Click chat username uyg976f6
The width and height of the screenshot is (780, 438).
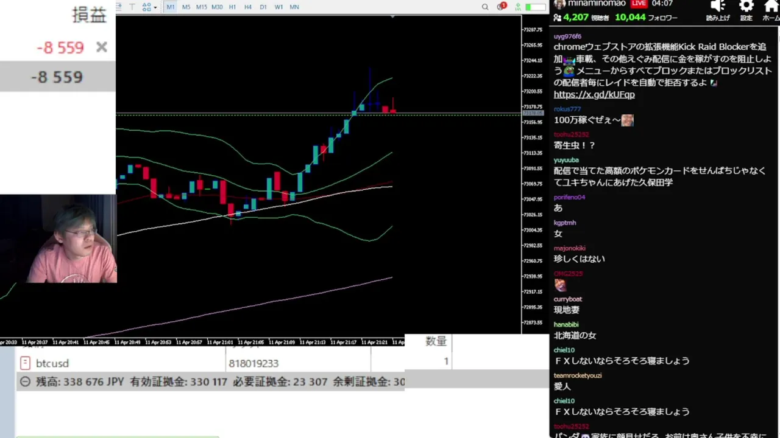pyautogui.click(x=567, y=36)
